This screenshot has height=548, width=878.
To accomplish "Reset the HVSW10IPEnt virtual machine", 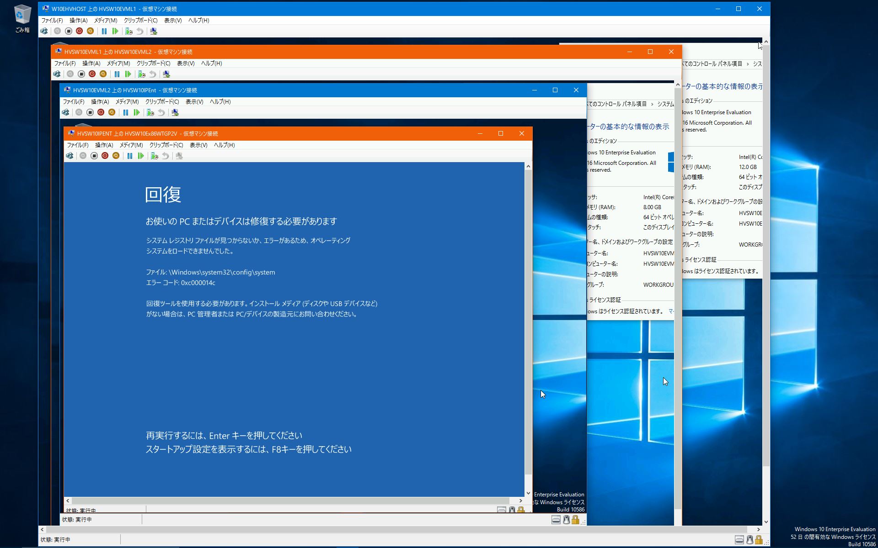I will click(137, 112).
